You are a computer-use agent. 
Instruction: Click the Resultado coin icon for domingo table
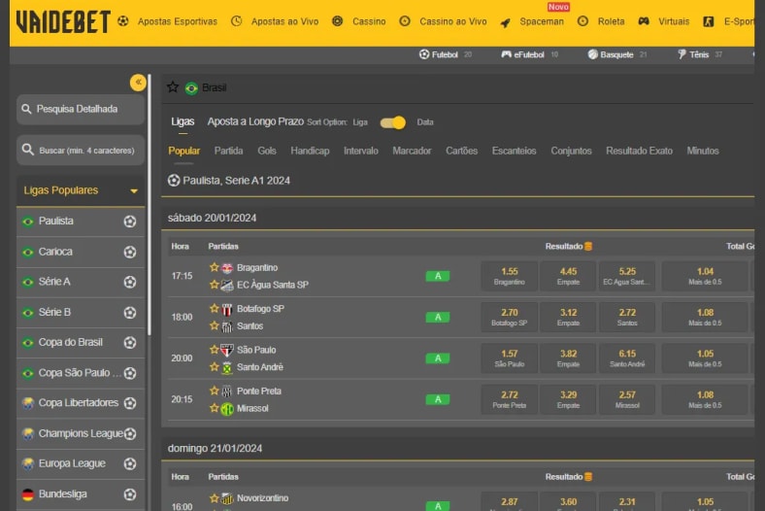[588, 477]
